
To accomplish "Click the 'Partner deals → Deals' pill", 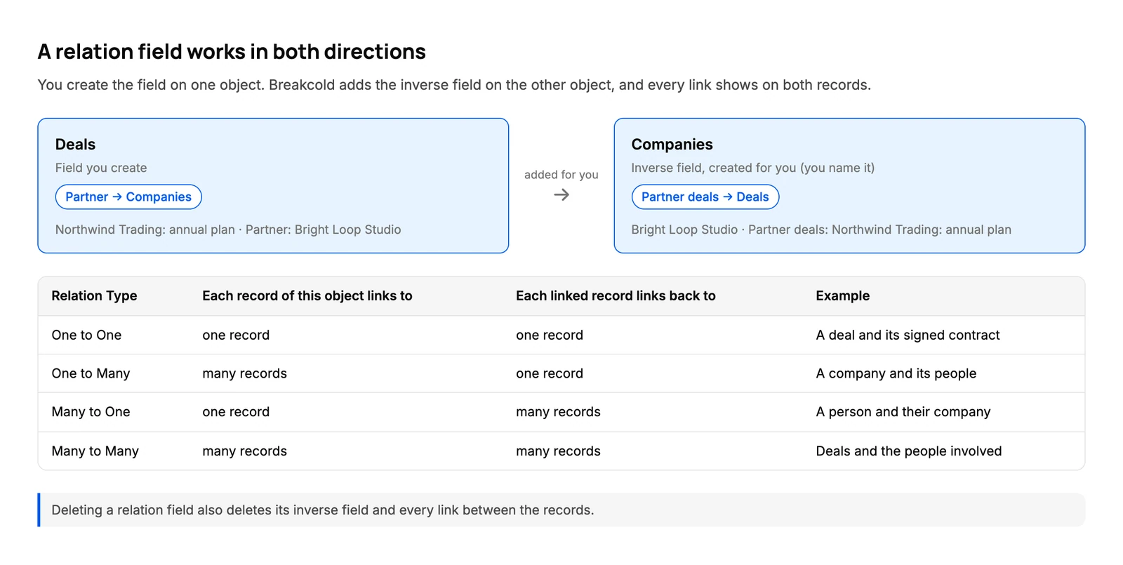I will [705, 197].
